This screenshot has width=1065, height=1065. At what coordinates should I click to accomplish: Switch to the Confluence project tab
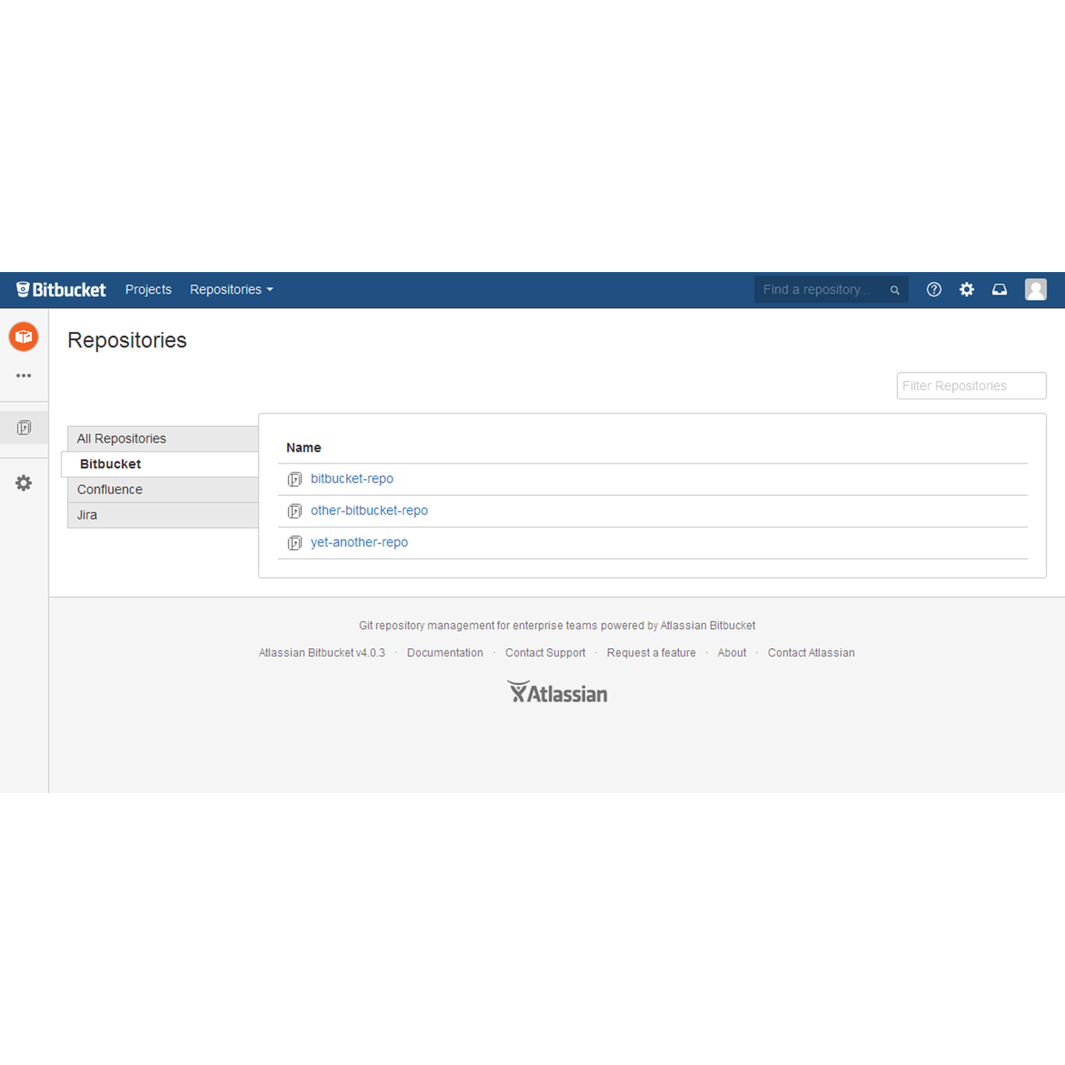(110, 489)
